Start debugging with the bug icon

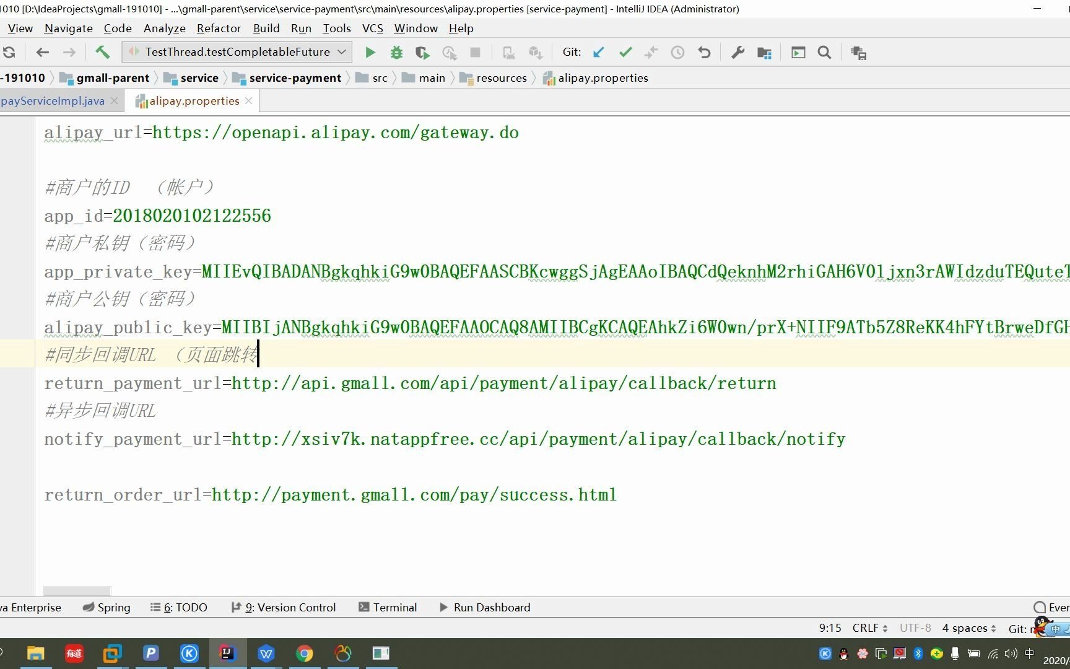coord(396,53)
